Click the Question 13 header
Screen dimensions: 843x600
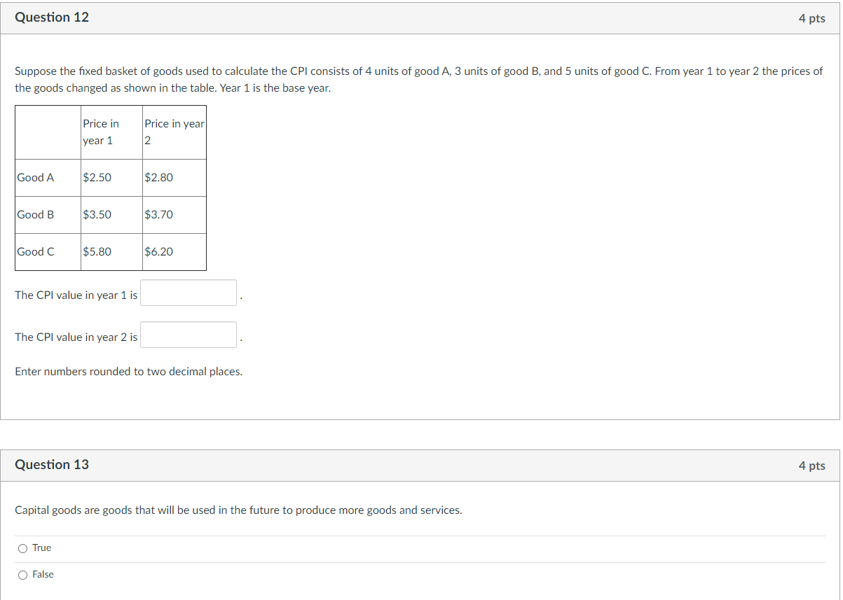pos(52,464)
